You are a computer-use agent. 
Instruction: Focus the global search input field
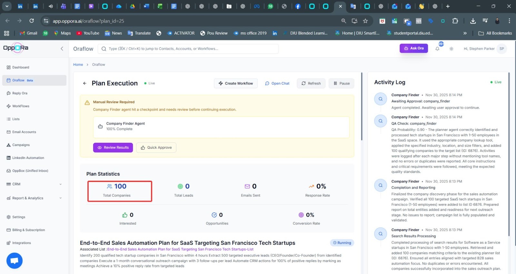(190, 49)
